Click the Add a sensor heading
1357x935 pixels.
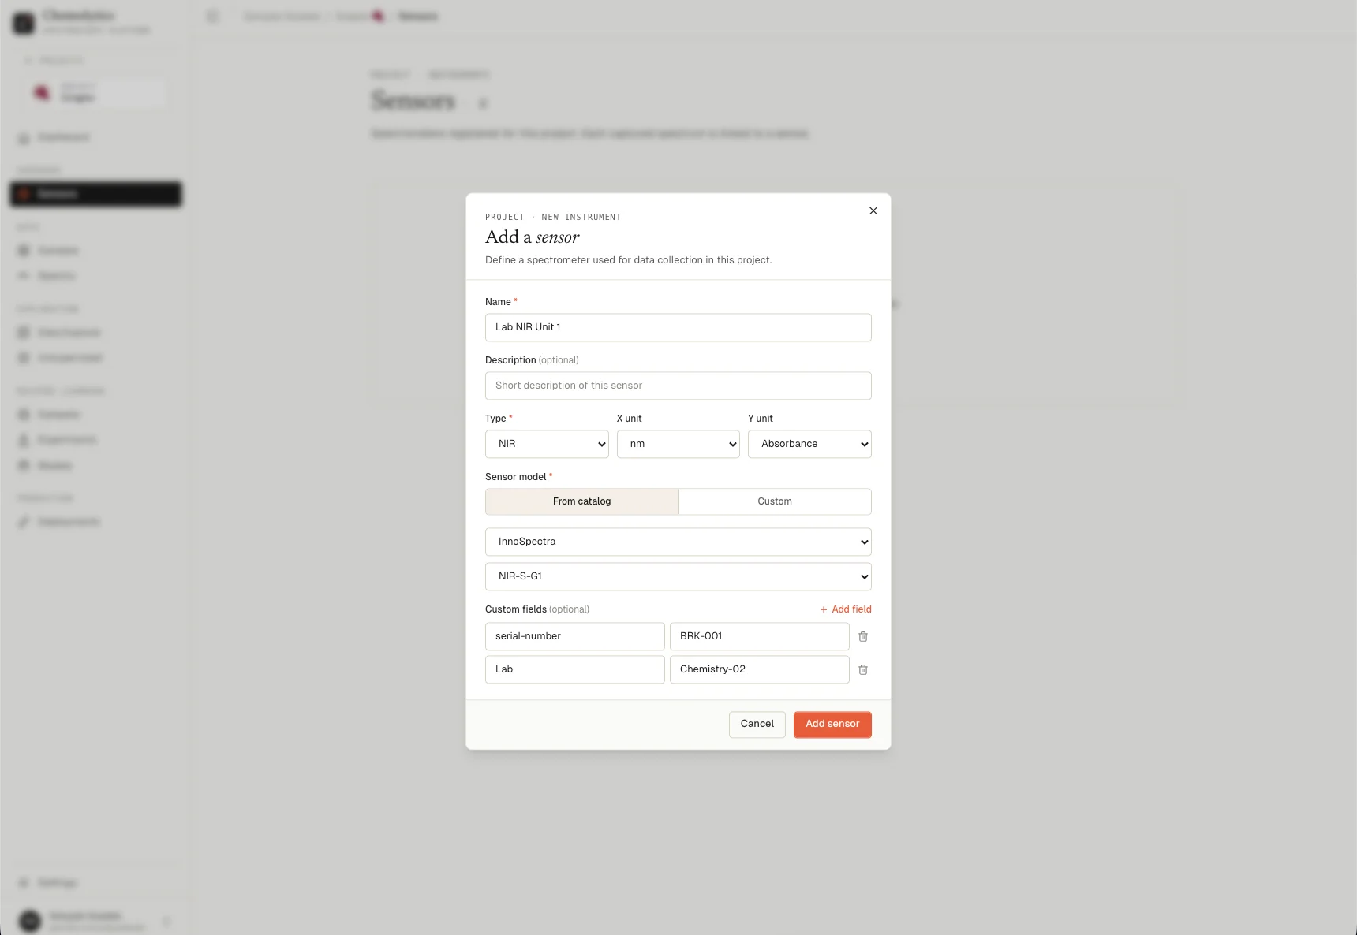[x=533, y=237]
